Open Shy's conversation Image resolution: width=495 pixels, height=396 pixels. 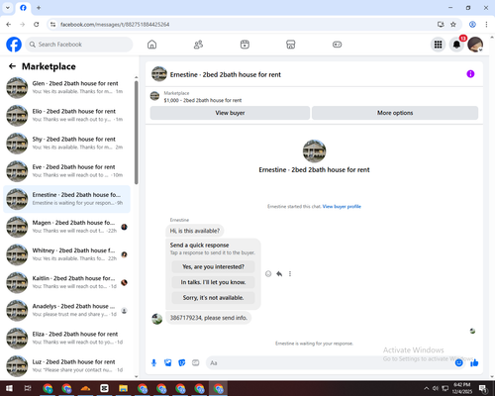(x=67, y=144)
